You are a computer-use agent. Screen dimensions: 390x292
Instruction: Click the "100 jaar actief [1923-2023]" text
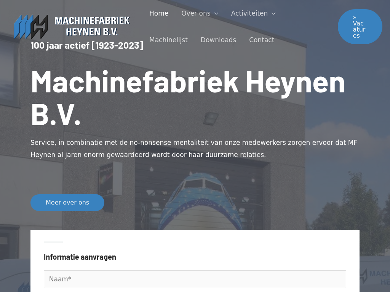[x=87, y=46]
